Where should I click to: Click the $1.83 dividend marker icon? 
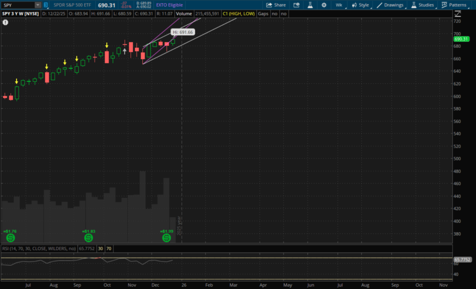coord(88,238)
